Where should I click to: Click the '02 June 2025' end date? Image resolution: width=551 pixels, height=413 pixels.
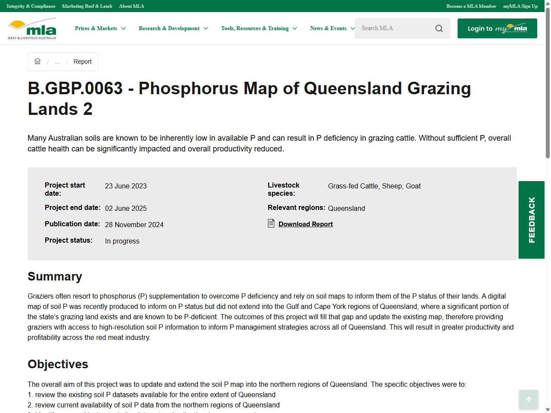point(126,208)
